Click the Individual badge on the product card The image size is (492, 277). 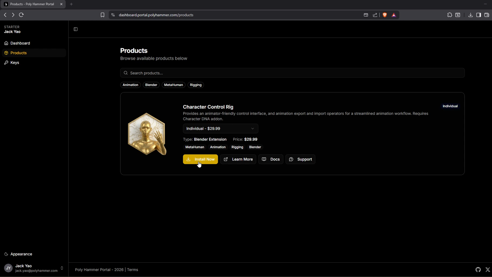click(x=450, y=106)
